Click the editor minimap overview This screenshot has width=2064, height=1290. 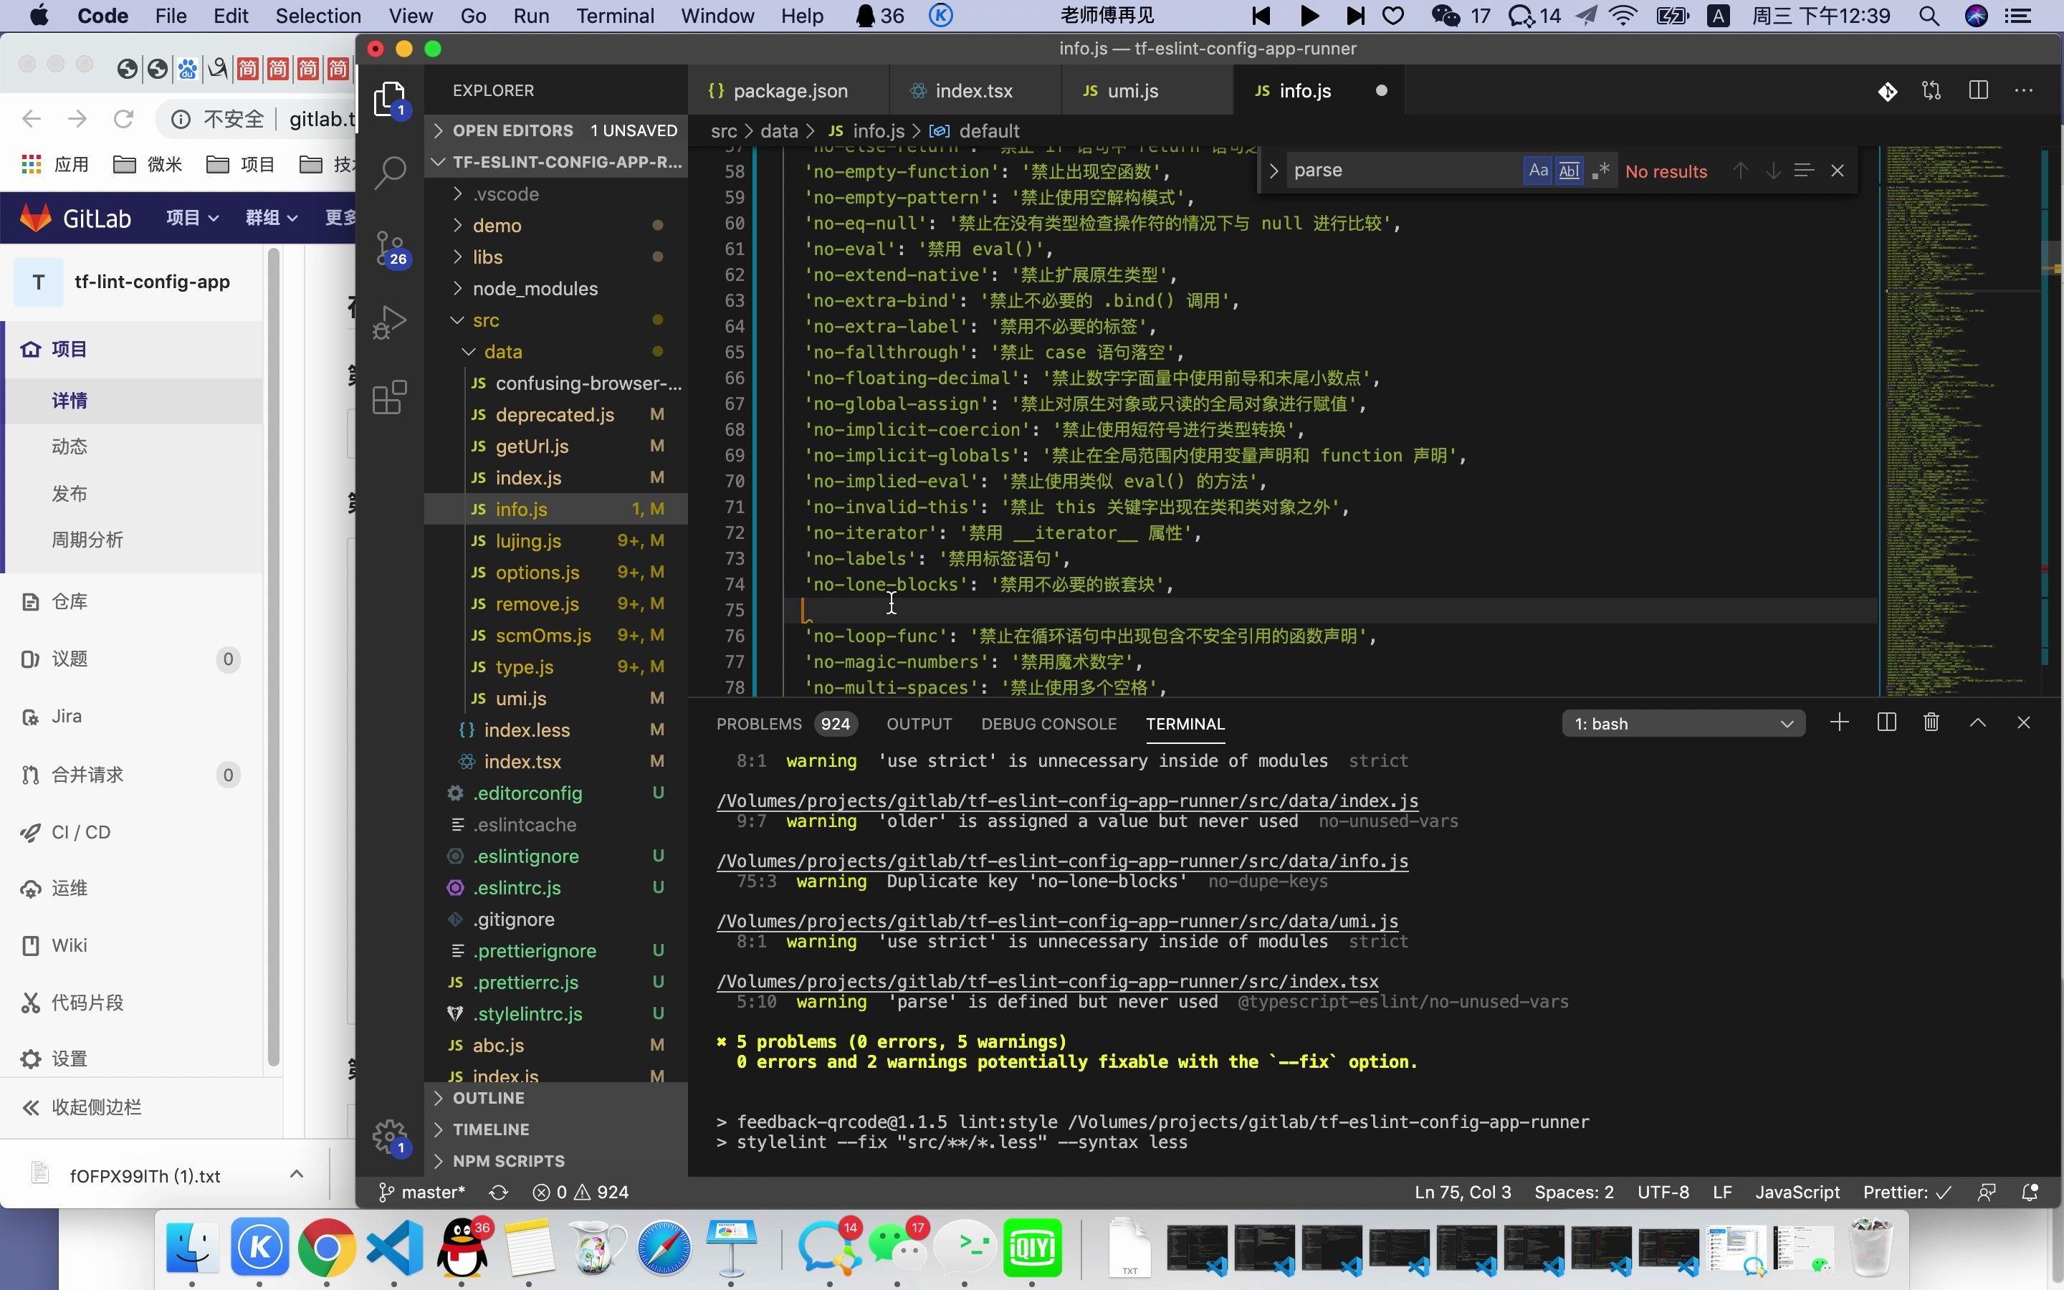click(1959, 421)
